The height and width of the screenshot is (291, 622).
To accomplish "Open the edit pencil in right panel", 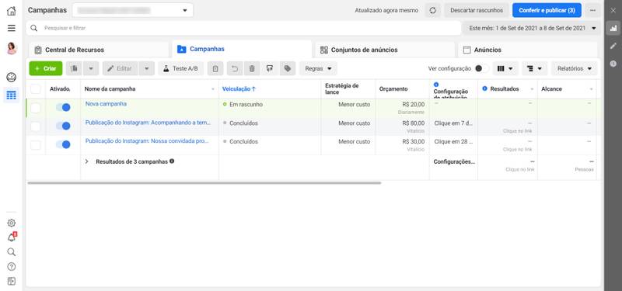I will click(613, 46).
